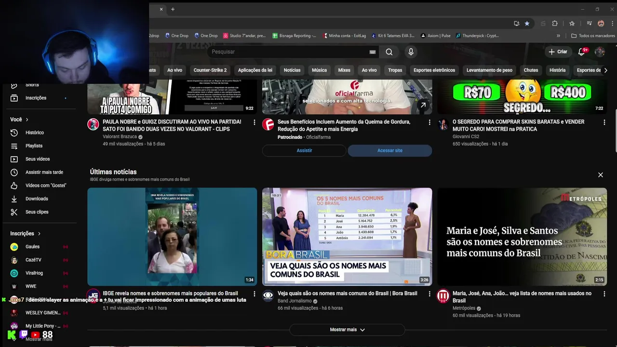
Task: Open options menu for Oficialfarma ad
Action: click(429, 122)
